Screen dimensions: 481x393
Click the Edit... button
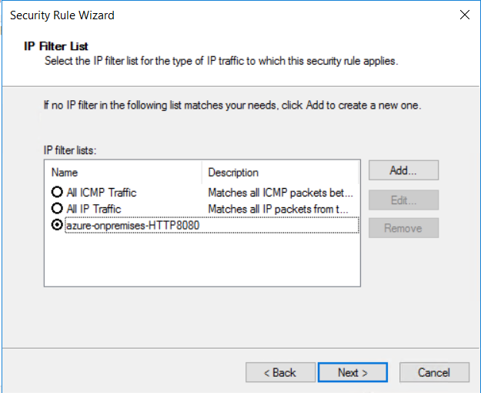[x=403, y=200]
